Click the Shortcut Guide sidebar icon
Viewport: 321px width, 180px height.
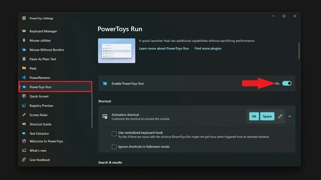pyautogui.click(x=24, y=124)
